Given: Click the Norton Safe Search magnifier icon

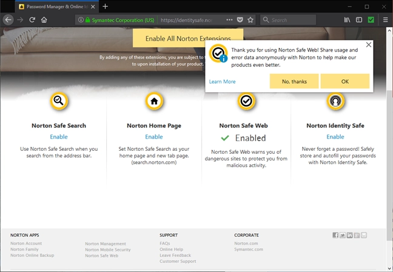Looking at the screenshot, I should (59, 101).
